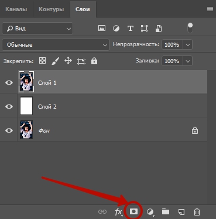This screenshot has width=216, height=219.
Task: Hide Фон layer visibility eye
Action: [x=9, y=130]
